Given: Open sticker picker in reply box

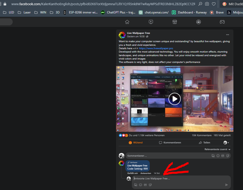Looking at the screenshot, I should 150,185.
